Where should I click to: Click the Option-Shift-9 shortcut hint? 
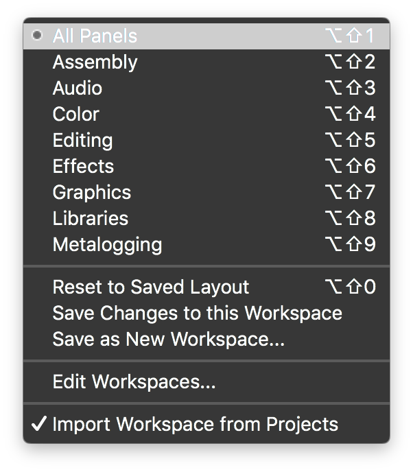pos(350,245)
